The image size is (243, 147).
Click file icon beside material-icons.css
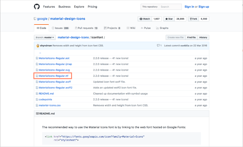click(37, 105)
